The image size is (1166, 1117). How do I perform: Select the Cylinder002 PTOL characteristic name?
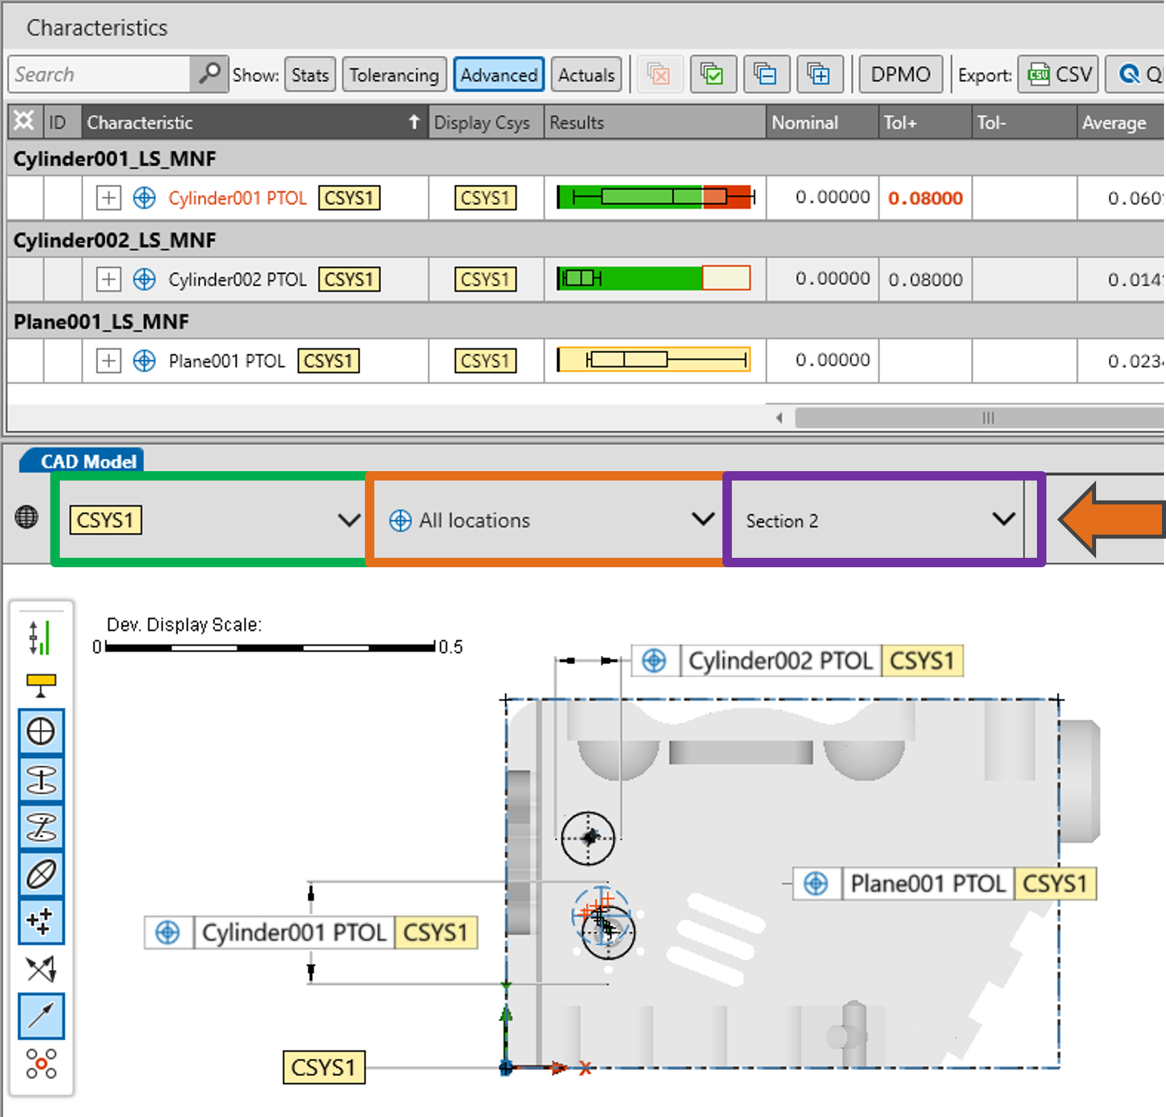tap(237, 279)
